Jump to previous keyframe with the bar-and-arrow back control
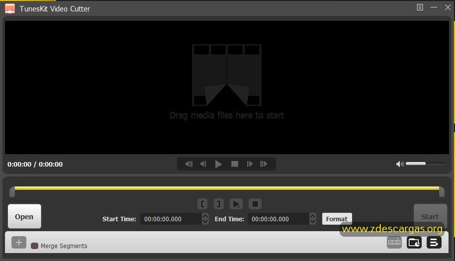Viewport: 455px width, 261px height. point(189,164)
